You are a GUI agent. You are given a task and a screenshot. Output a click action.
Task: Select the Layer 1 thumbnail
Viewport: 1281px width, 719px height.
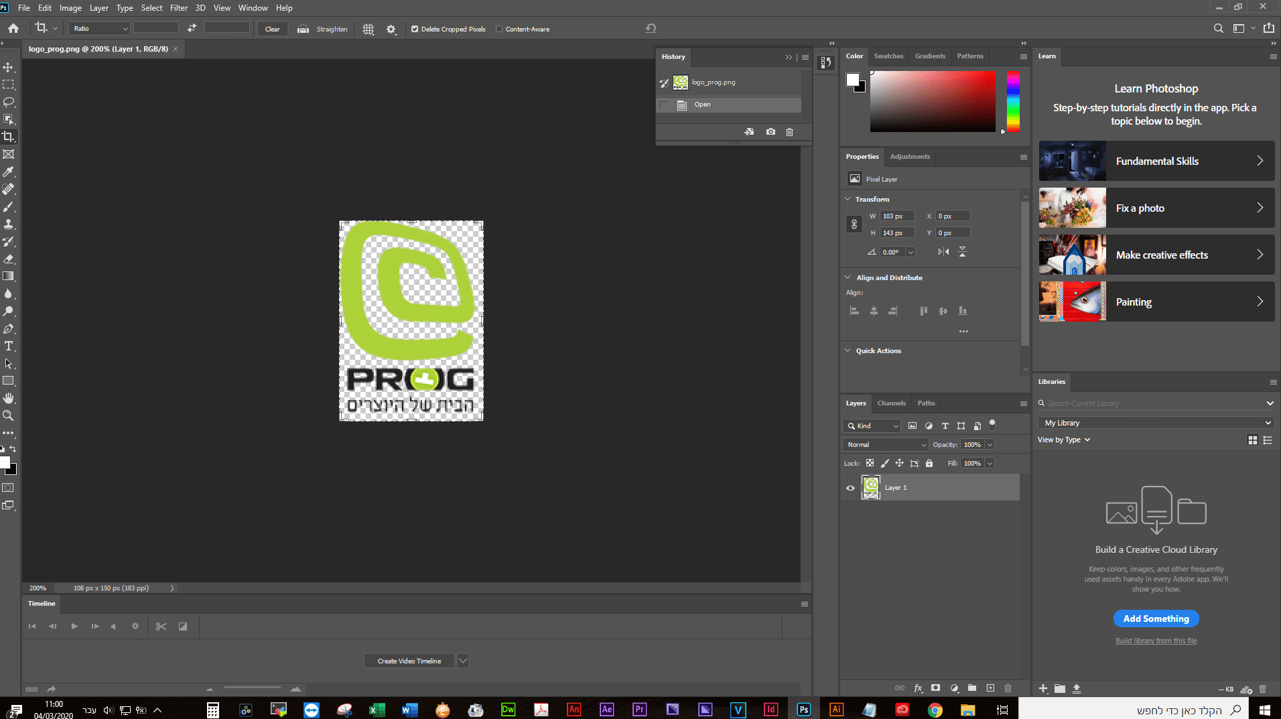tap(870, 487)
